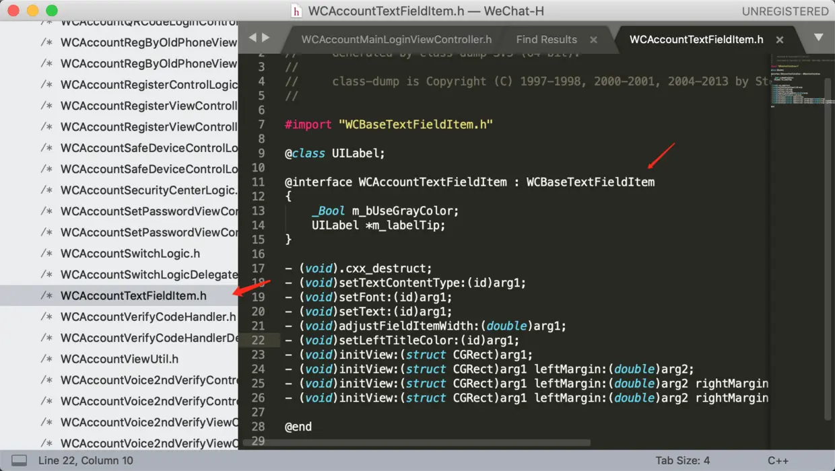Close the Find Results tab
This screenshot has height=471, width=835.
[x=593, y=40]
